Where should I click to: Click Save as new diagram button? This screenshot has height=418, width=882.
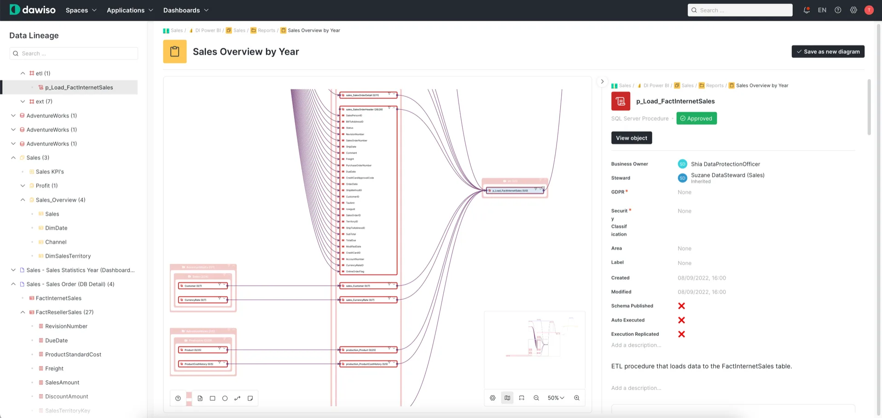point(828,52)
